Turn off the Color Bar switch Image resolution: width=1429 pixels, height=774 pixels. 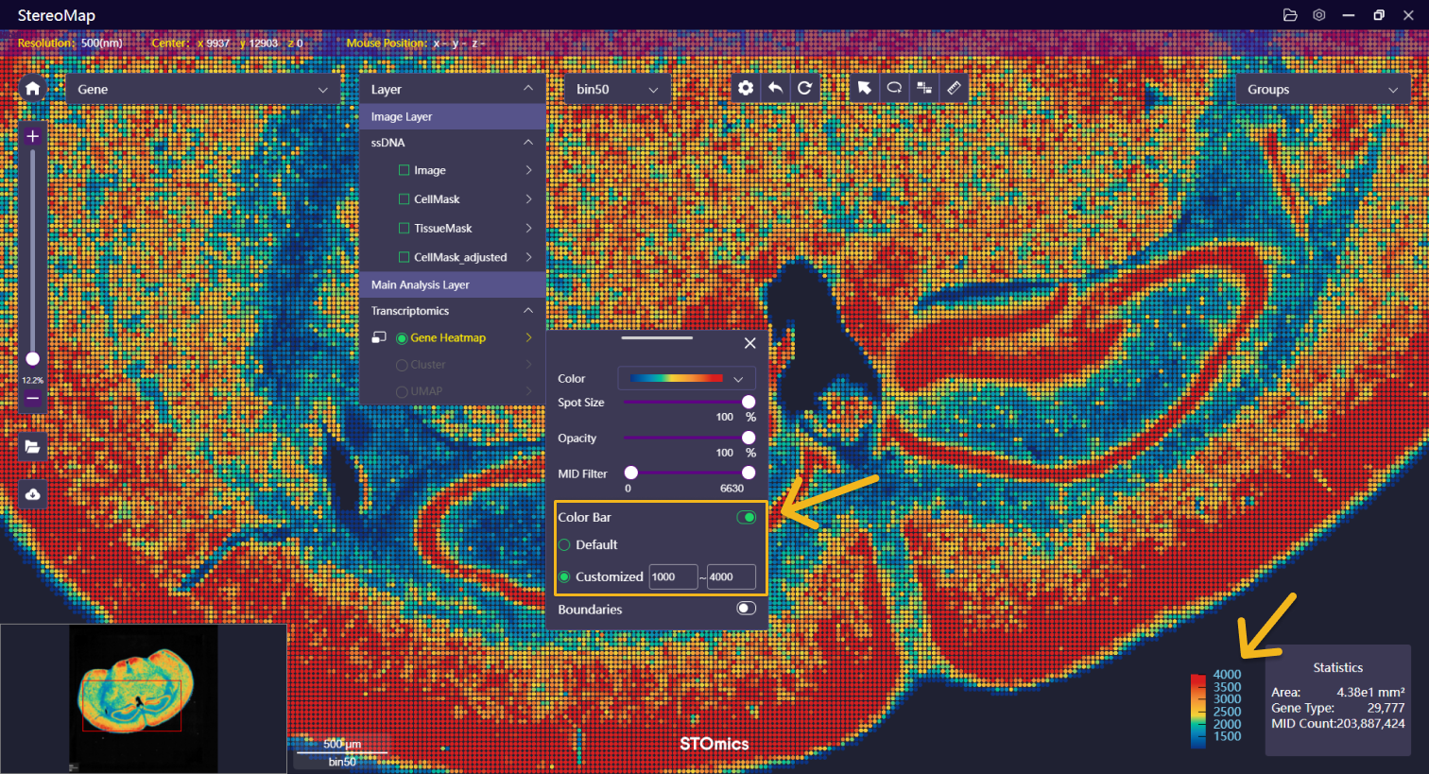[x=746, y=517]
